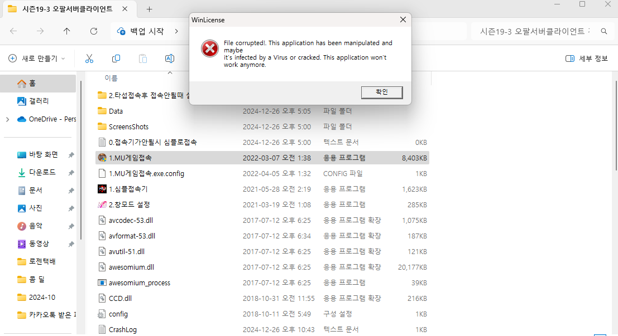The image size is (618, 336).
Task: Click the search magnifier icon
Action: coord(603,31)
